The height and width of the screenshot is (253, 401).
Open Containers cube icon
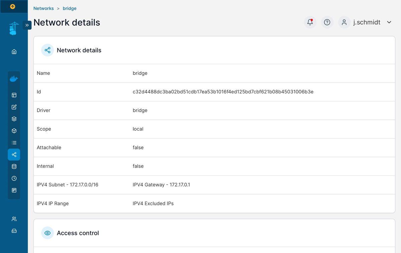[x=14, y=131]
